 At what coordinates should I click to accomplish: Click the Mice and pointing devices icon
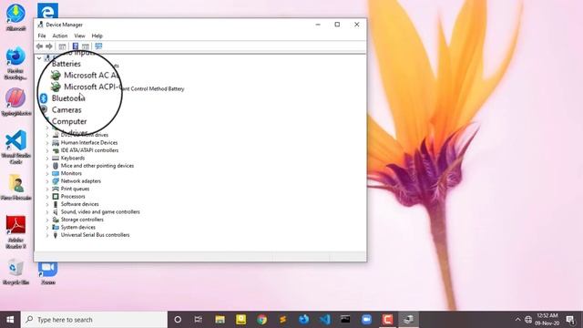(56, 166)
